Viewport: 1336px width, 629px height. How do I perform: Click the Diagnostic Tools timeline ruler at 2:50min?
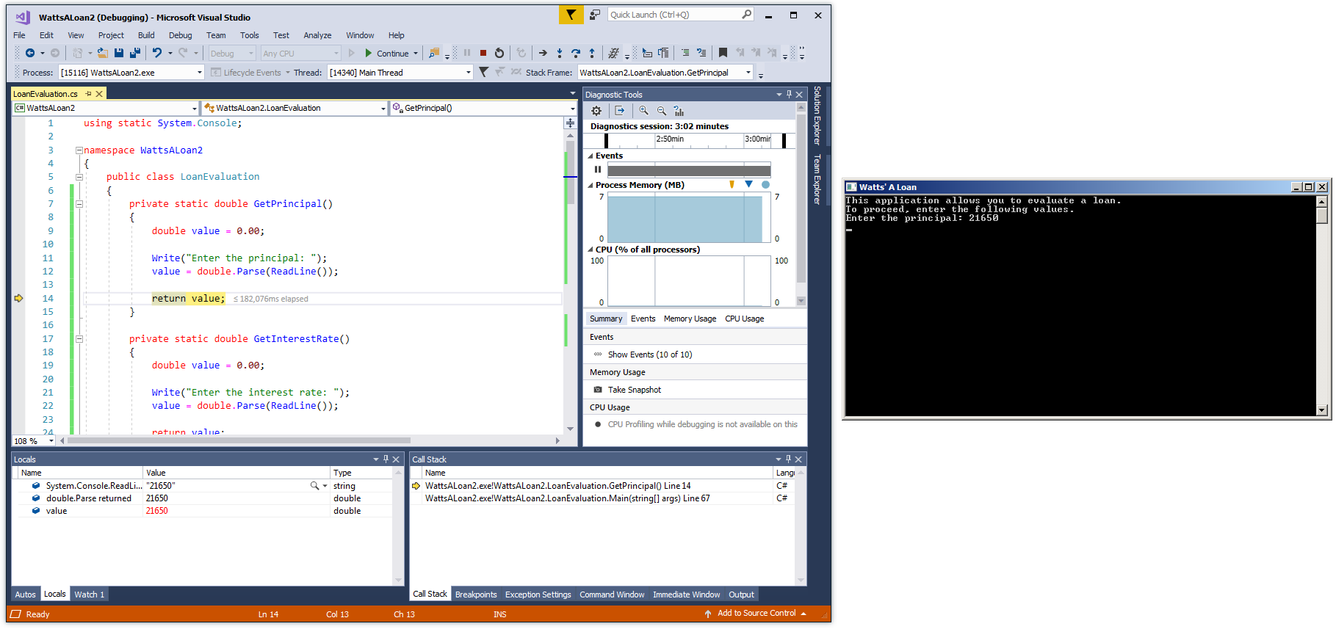[x=670, y=139]
